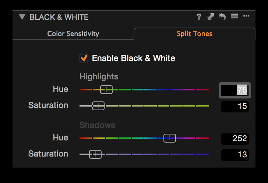Click the Shadows Saturation field showing 13
268x183 pixels.
click(235, 155)
